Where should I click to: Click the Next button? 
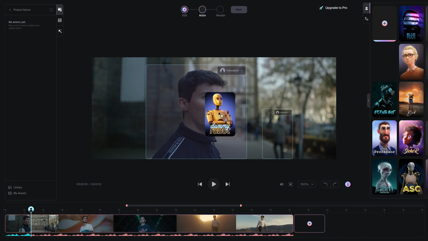(239, 9)
